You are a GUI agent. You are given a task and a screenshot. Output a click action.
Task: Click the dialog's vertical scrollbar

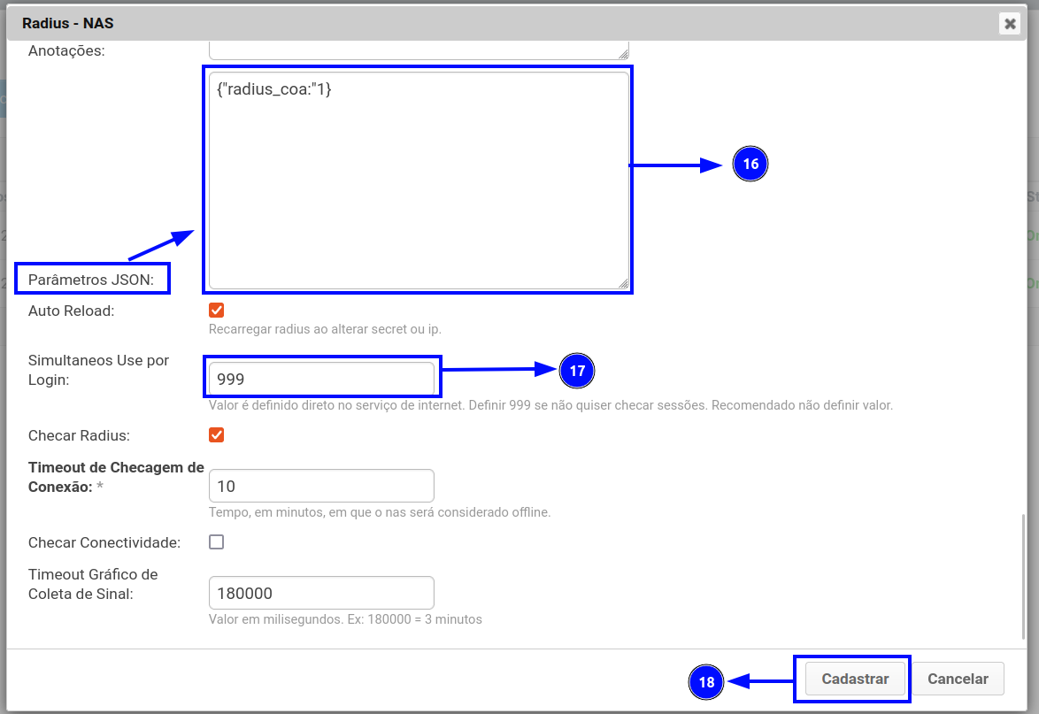tap(1024, 575)
